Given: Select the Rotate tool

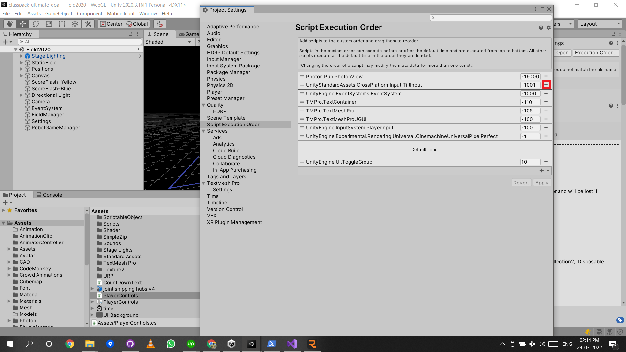Looking at the screenshot, I should point(36,24).
